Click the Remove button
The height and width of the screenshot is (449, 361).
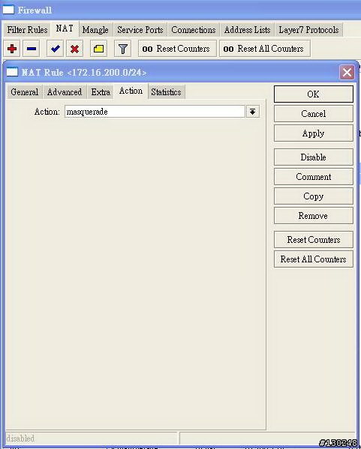coord(314,216)
